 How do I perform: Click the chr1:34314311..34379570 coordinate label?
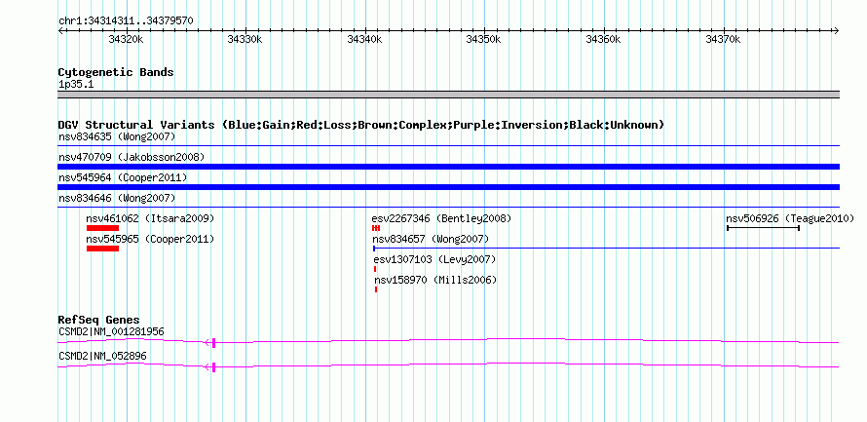pyautogui.click(x=126, y=21)
